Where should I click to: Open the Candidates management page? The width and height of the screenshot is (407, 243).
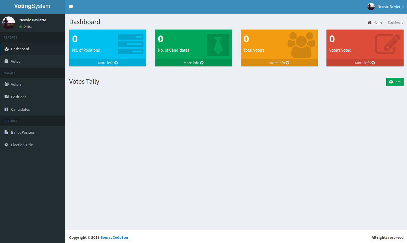(32, 109)
